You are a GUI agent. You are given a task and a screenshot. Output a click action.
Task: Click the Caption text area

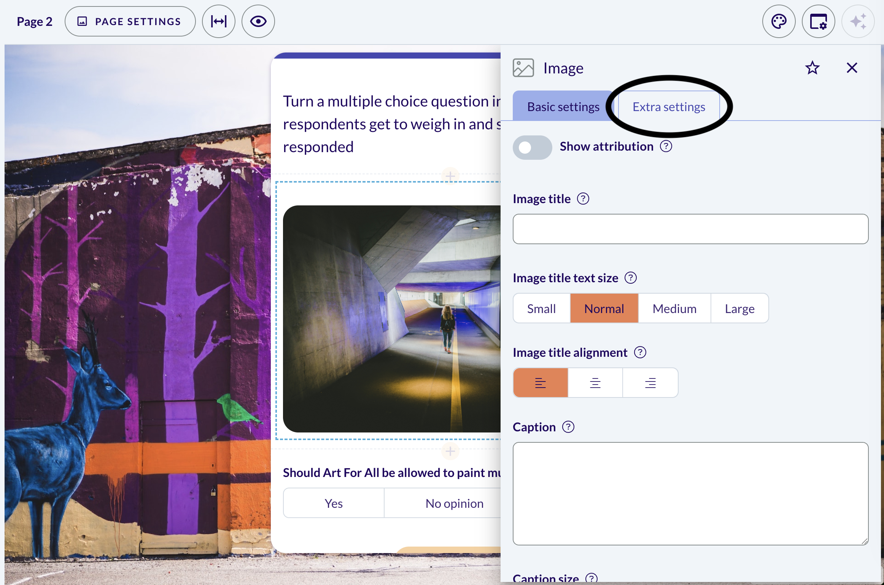[690, 494]
